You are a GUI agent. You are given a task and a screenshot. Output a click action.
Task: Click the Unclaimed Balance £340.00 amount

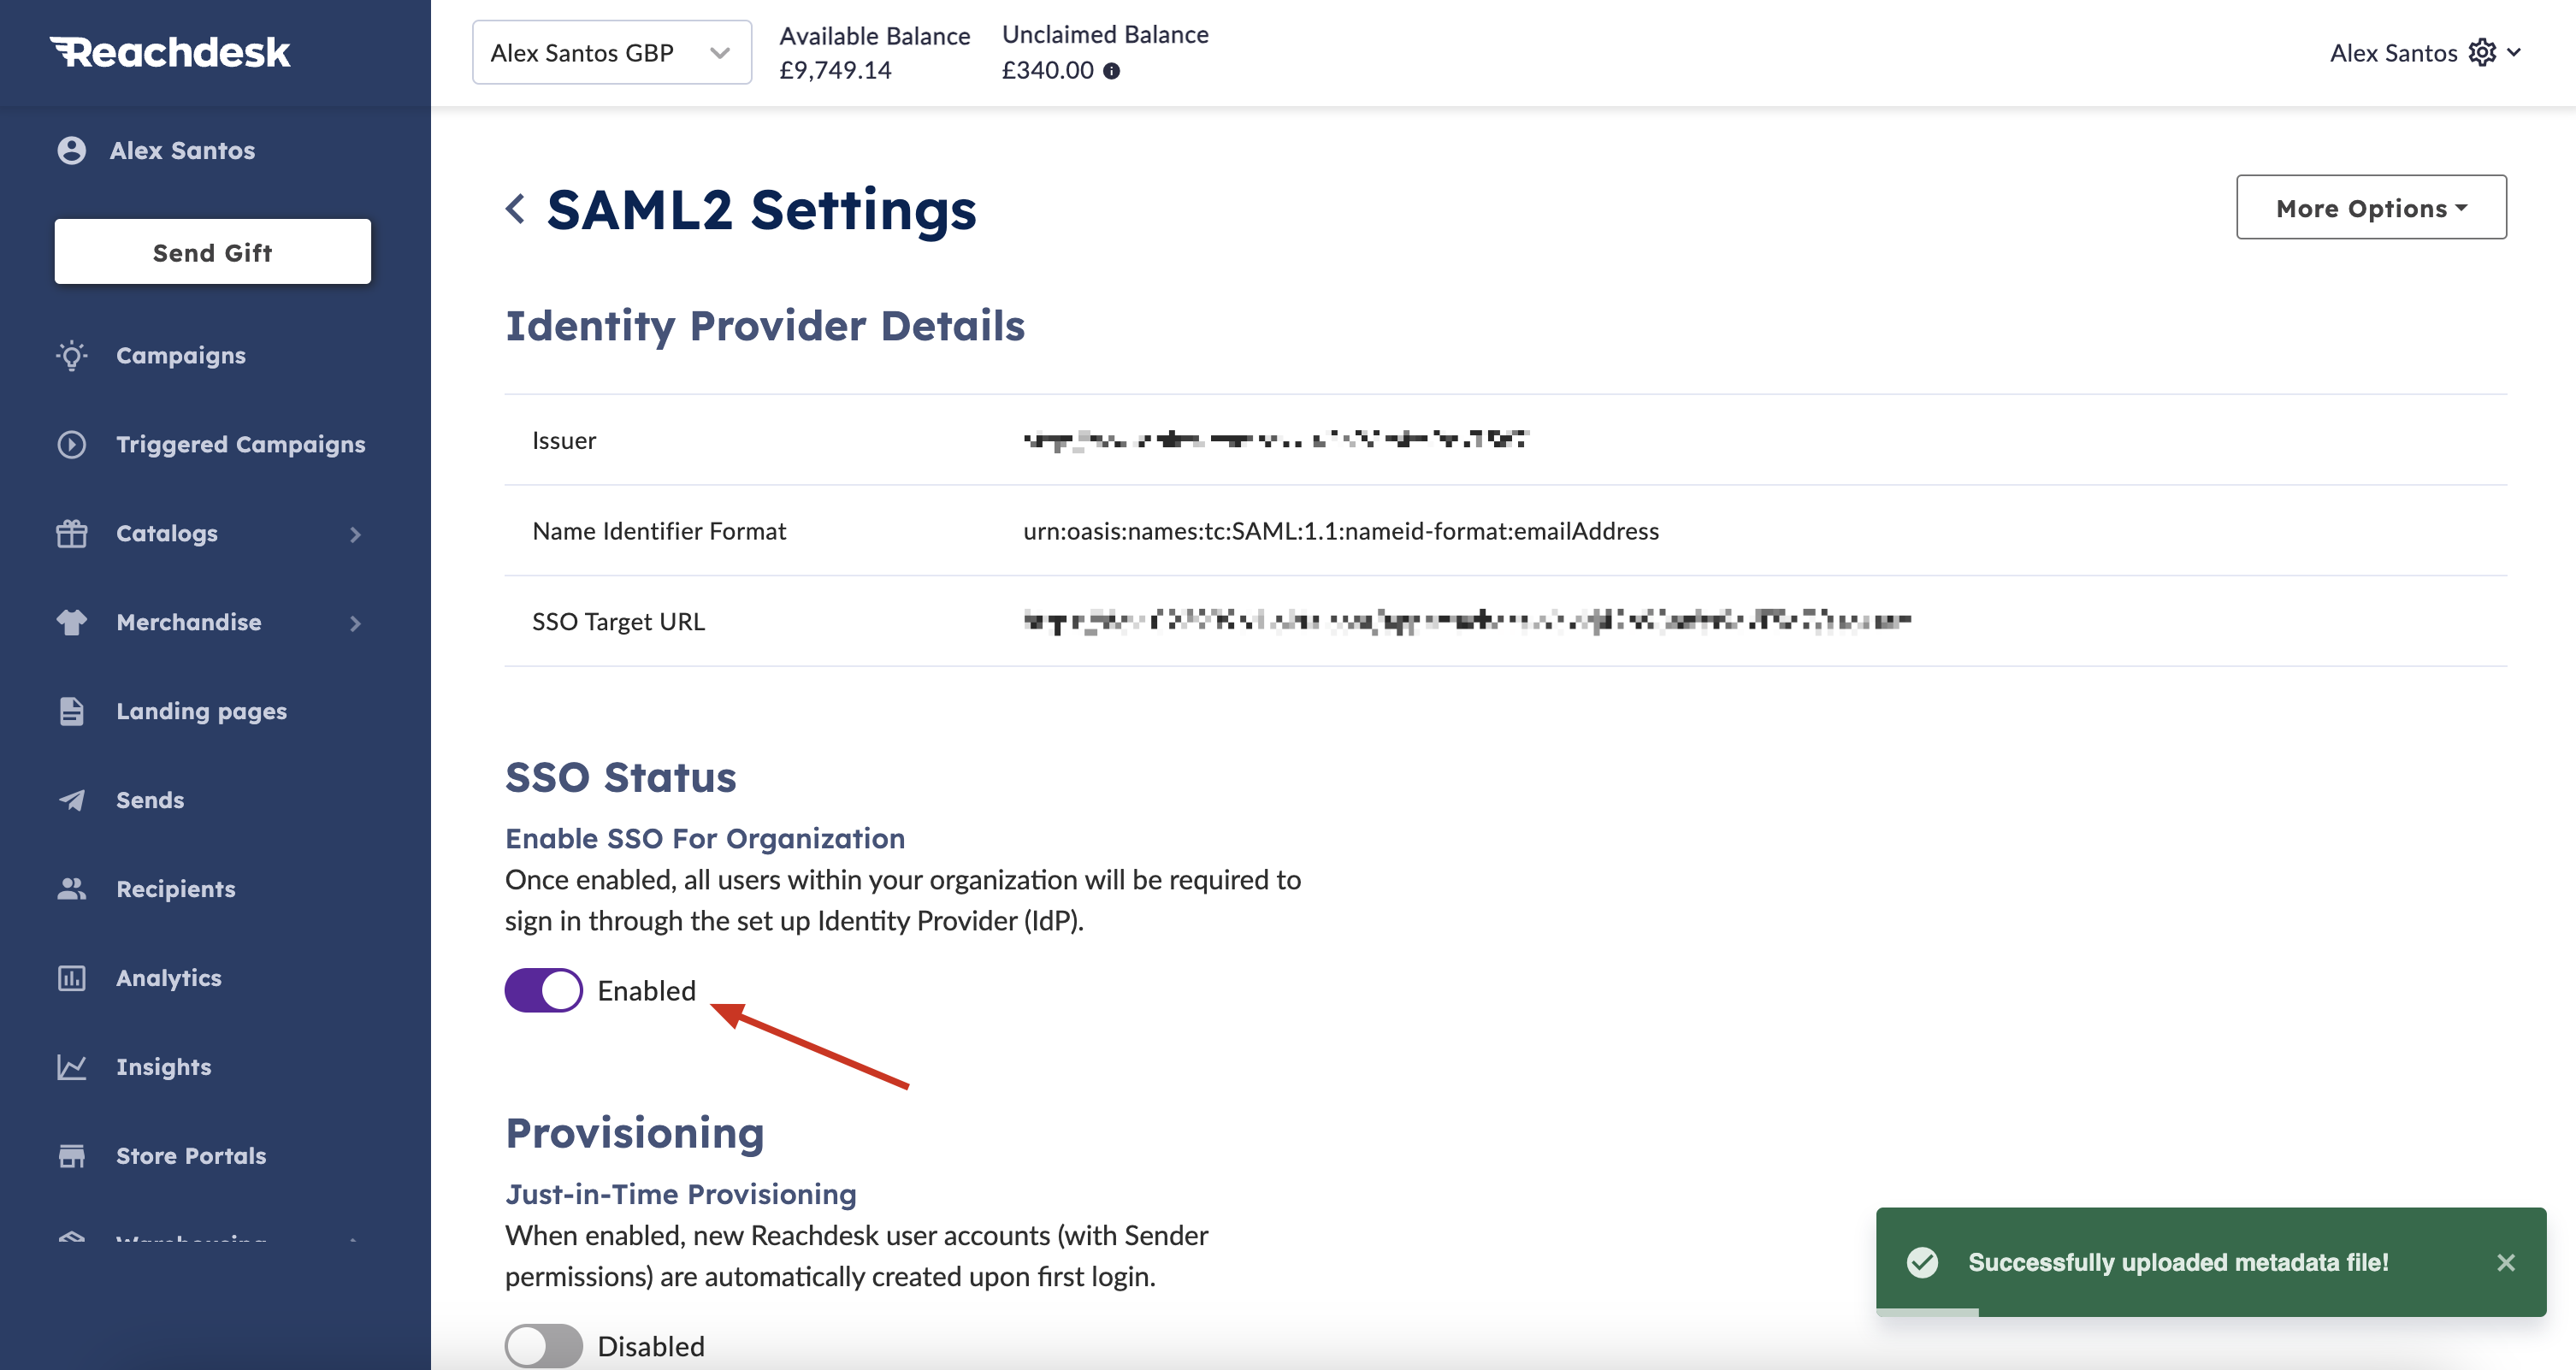tap(1048, 70)
